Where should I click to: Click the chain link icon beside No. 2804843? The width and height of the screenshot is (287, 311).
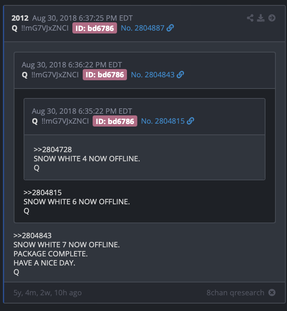[180, 75]
